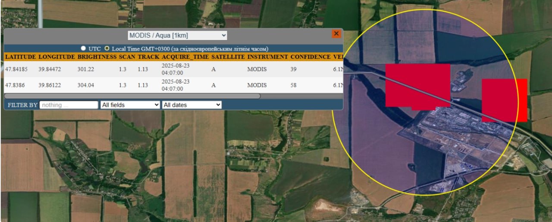552x222 pixels.
Task: Click the large red fire pixel on map
Action: pos(417,86)
